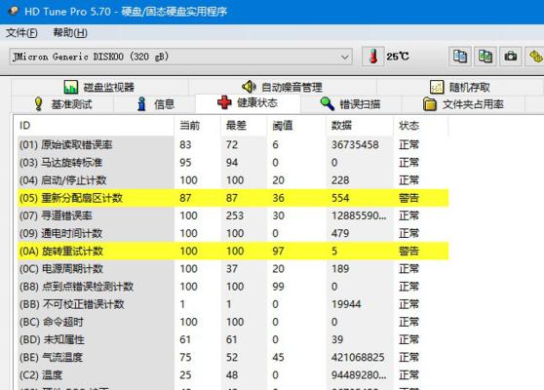This screenshot has width=544, height=390.
Task: Click the 当前 column header
Action: coord(197,125)
